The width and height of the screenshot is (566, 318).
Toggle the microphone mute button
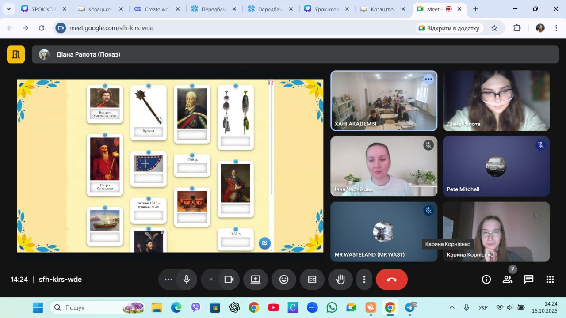point(187,280)
